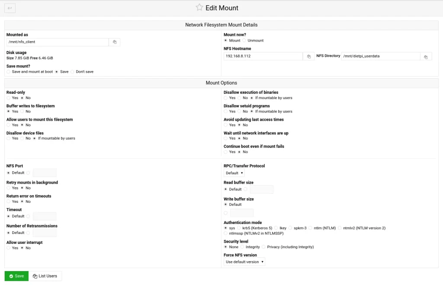Viewport: 443px width, 285px height.
Task: Enable 'Continue boot even if mount fails' Yes
Action: (x=226, y=152)
